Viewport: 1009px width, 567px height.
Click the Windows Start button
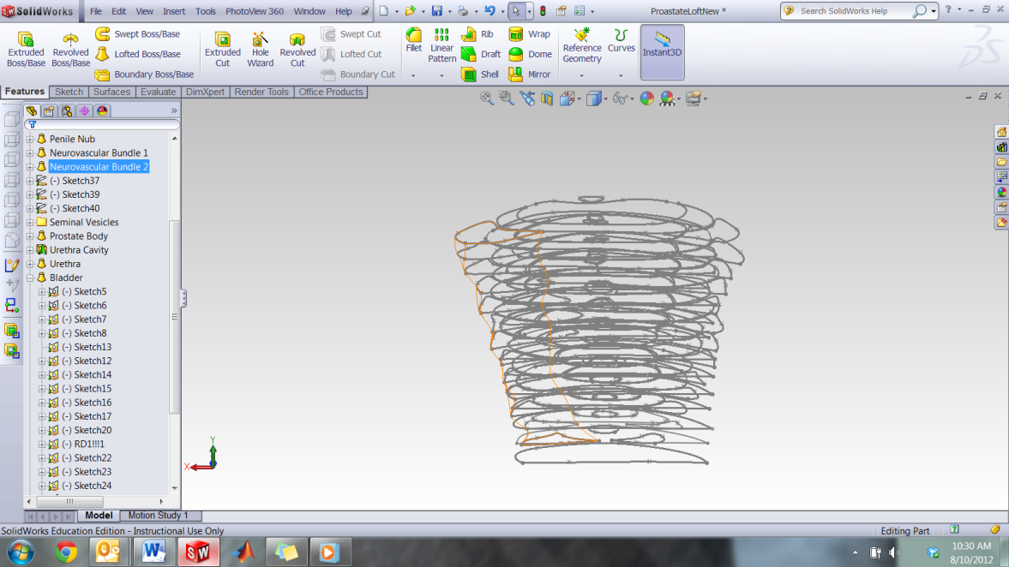[21, 552]
